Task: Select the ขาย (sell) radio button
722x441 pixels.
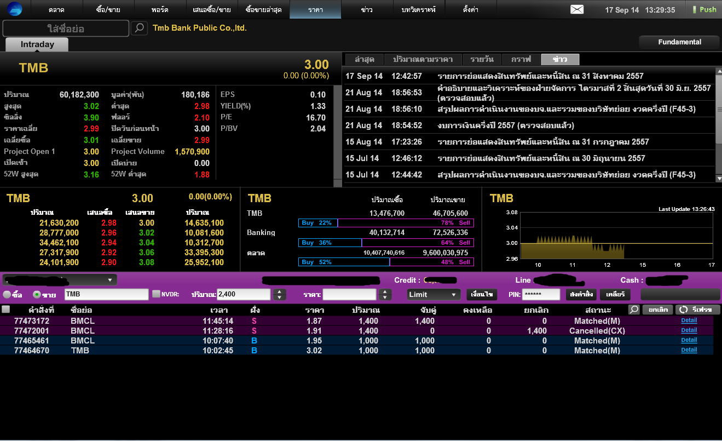Action: tap(37, 295)
